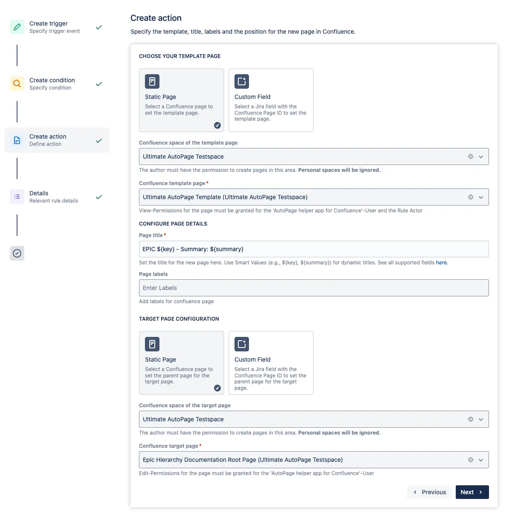This screenshot has width=515, height=516.
Task: Expand the Confluence template page dropdown
Action: click(x=482, y=197)
